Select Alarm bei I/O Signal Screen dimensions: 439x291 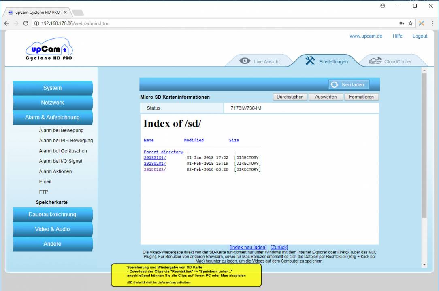(x=60, y=161)
